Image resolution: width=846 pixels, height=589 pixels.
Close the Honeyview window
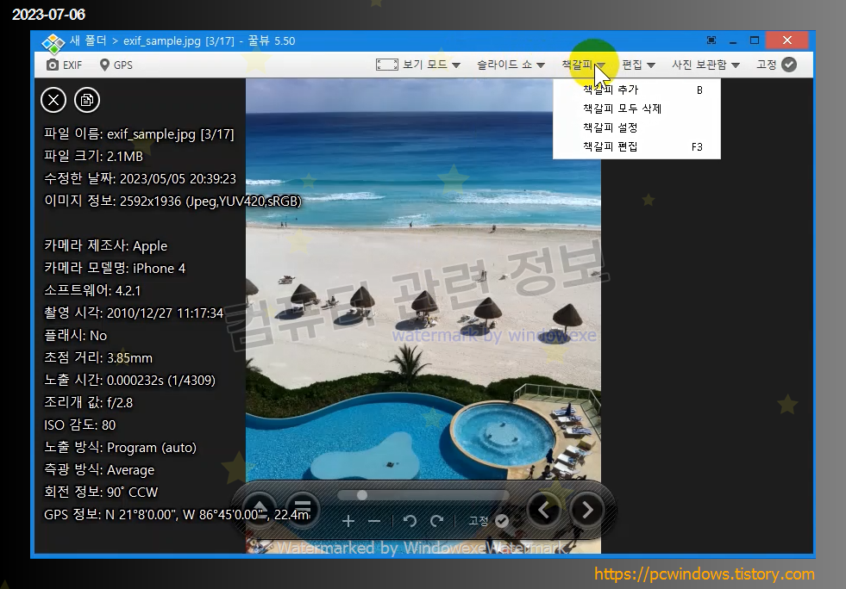pyautogui.click(x=787, y=40)
